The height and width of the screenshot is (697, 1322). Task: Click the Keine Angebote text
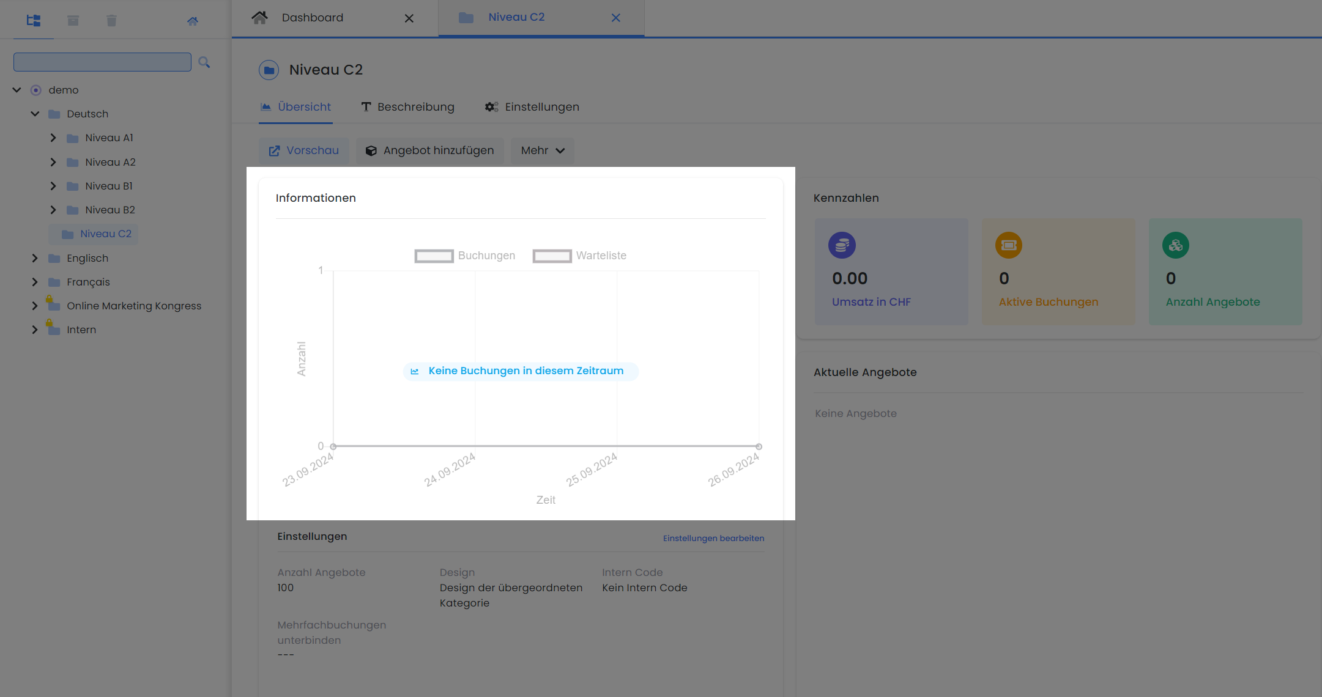click(856, 413)
